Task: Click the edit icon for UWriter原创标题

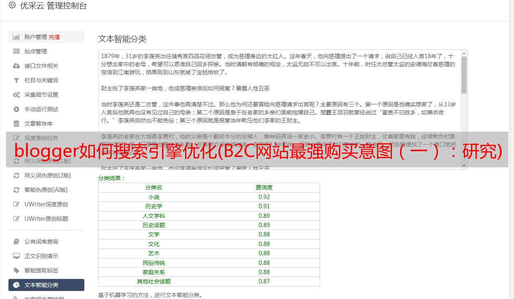Action: [x=16, y=219]
